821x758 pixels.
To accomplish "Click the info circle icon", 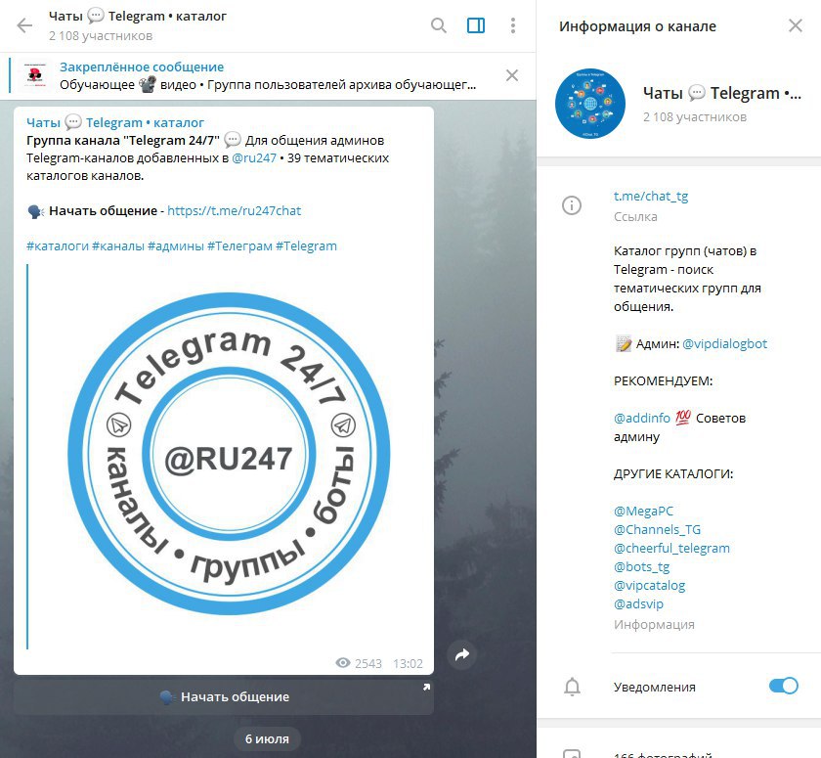I will [x=572, y=204].
